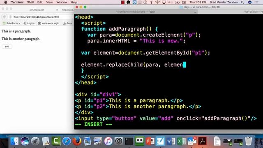Open Notification Center list icon
The height and width of the screenshot is (148, 263).
click(256, 2)
